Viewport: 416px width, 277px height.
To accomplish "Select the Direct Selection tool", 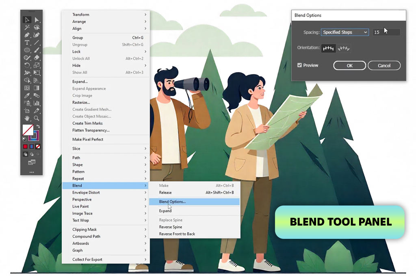I will (x=37, y=20).
